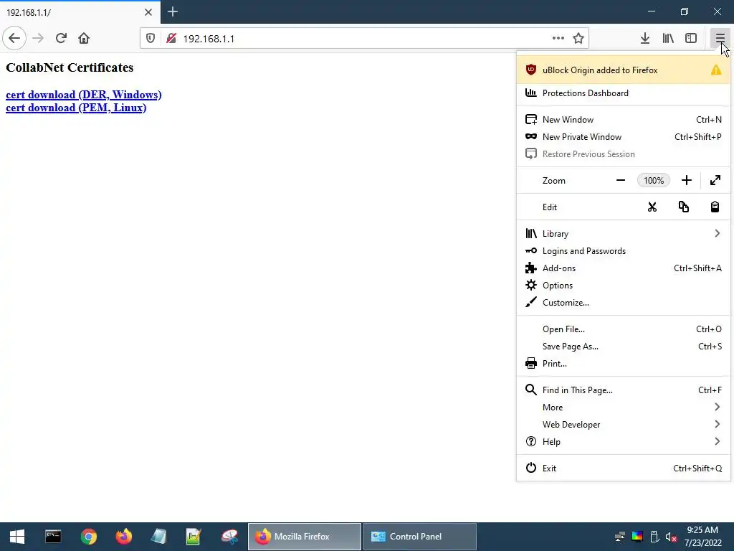734x551 pixels.
Task: Cut selection using scissors icon
Action: coord(652,207)
